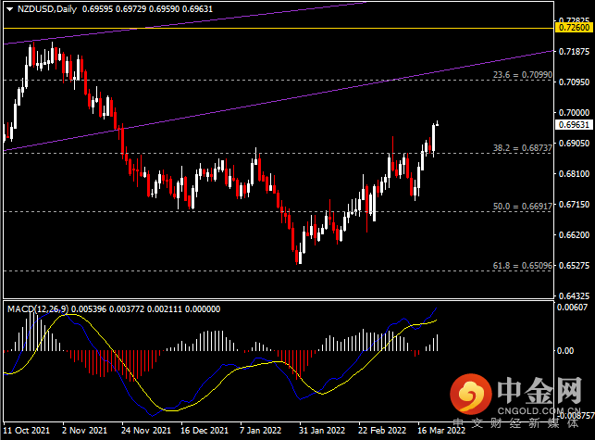
Task: Click the 0.00607 MACD scale value
Action: [x=572, y=307]
